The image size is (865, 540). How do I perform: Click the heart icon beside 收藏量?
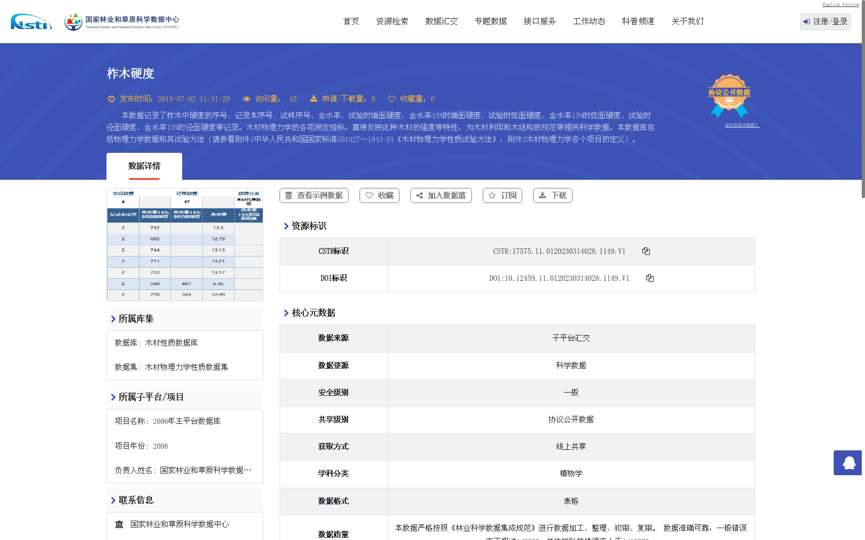[x=392, y=99]
